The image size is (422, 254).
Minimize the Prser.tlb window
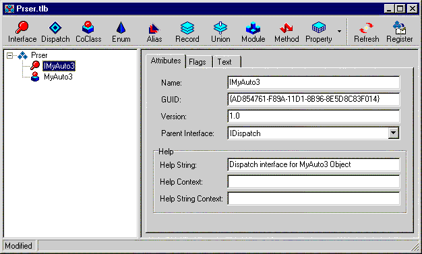tap(388, 9)
